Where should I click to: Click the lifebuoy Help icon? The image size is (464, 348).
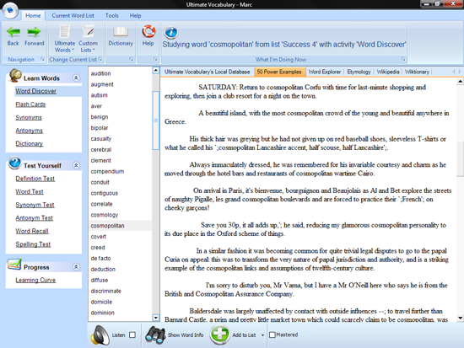click(x=148, y=31)
